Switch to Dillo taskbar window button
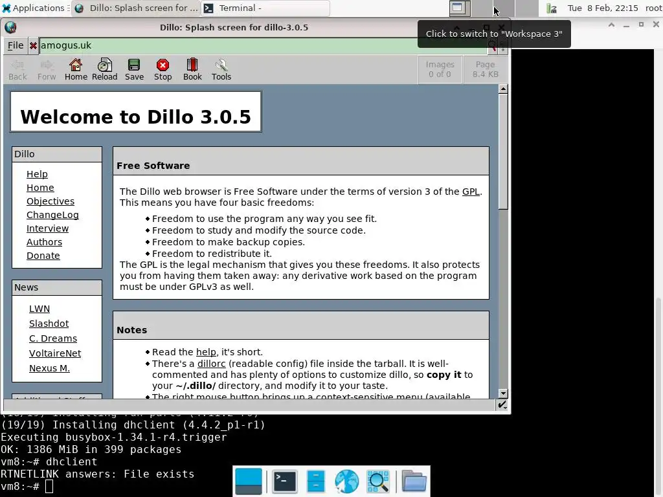Image resolution: width=663 pixels, height=497 pixels. click(x=136, y=8)
